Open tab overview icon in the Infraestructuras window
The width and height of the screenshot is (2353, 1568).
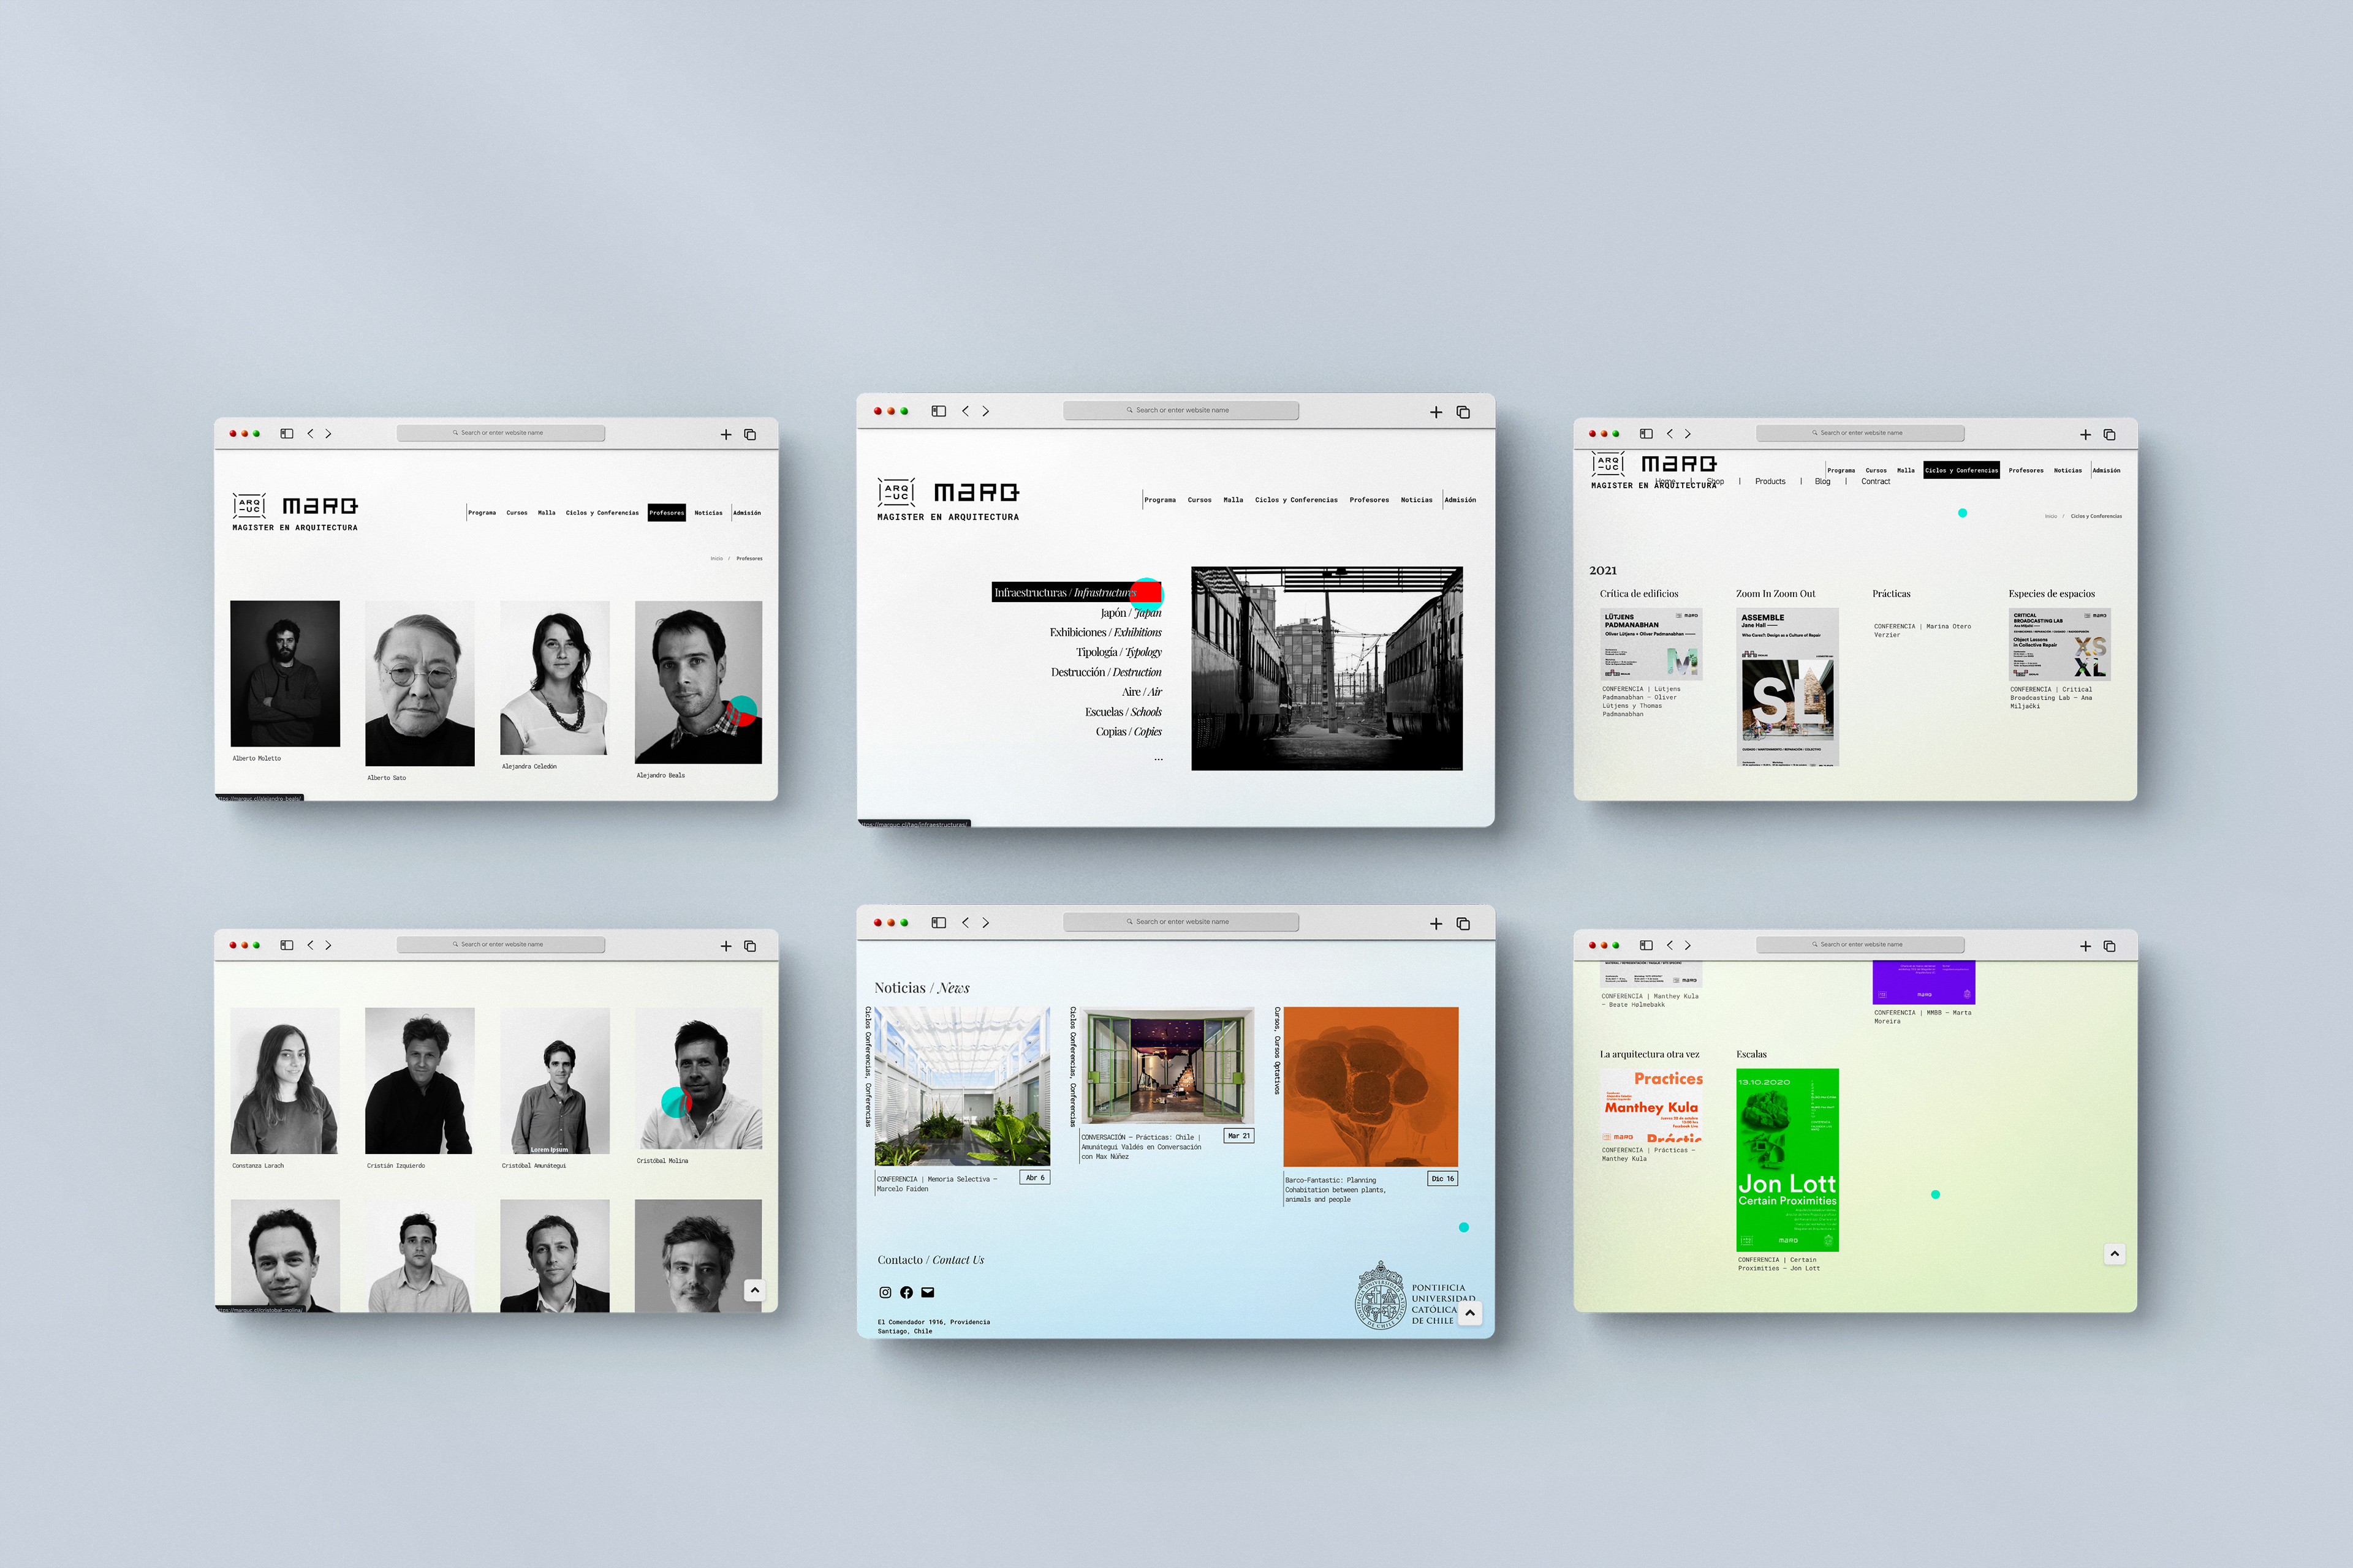coord(1463,412)
